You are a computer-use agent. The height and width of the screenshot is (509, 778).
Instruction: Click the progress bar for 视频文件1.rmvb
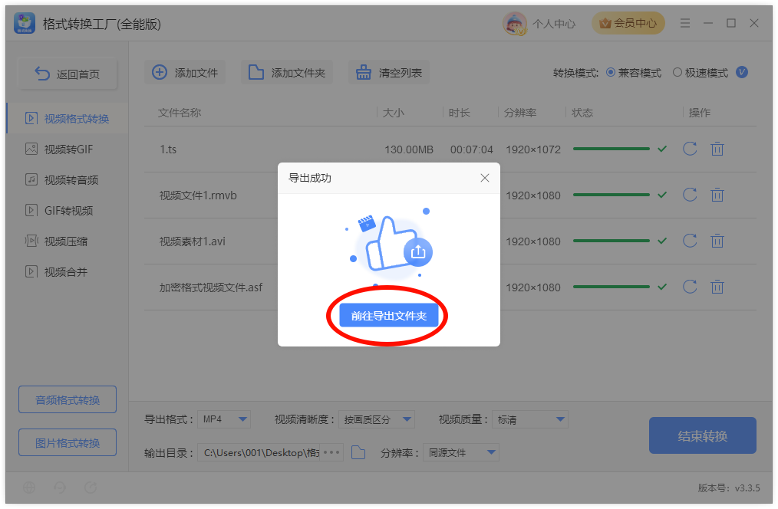click(612, 195)
